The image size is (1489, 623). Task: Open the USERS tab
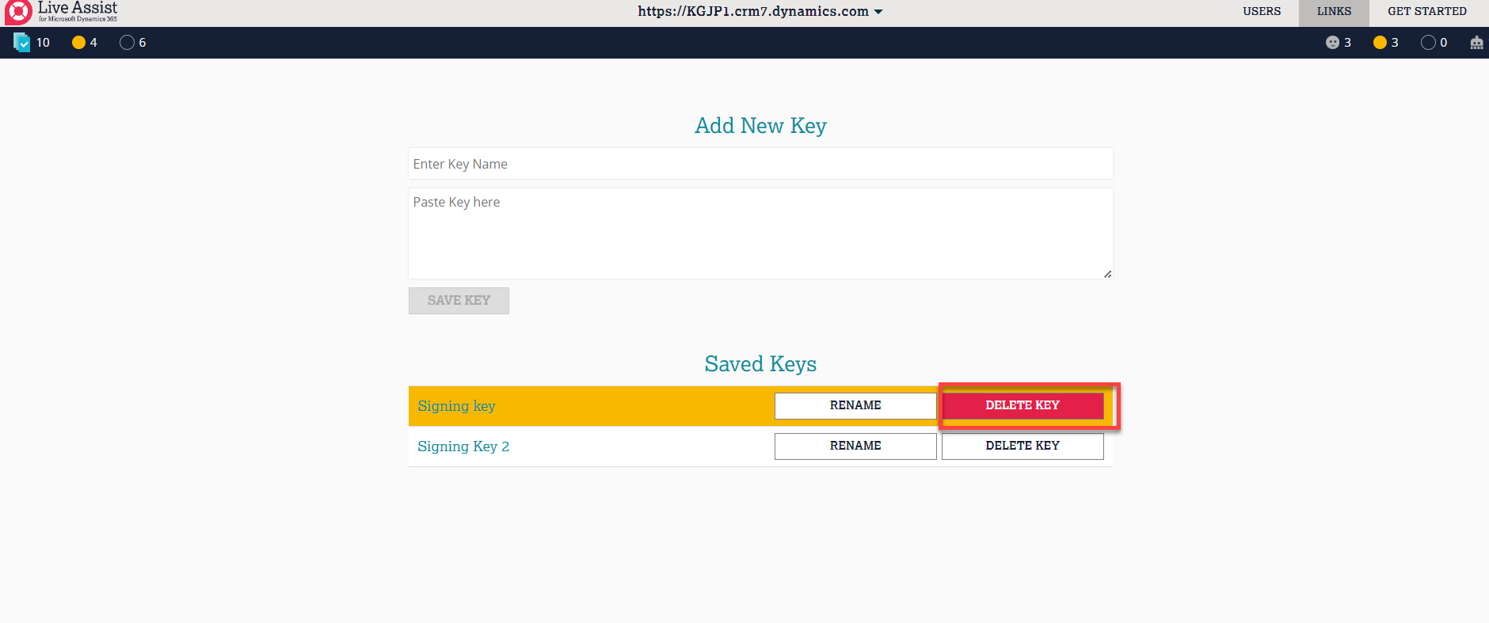point(1262,12)
